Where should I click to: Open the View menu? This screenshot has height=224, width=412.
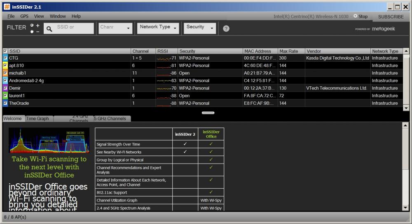tap(39, 16)
